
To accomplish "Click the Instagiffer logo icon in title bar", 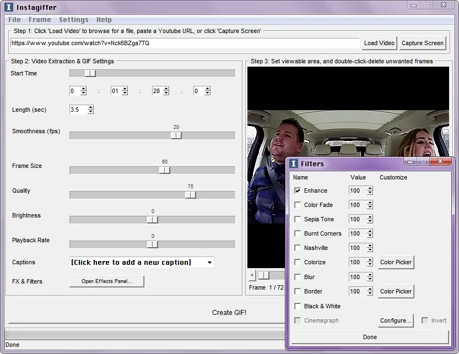I will click(x=9, y=7).
